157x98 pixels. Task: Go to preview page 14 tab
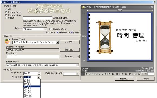(x=130, y=74)
